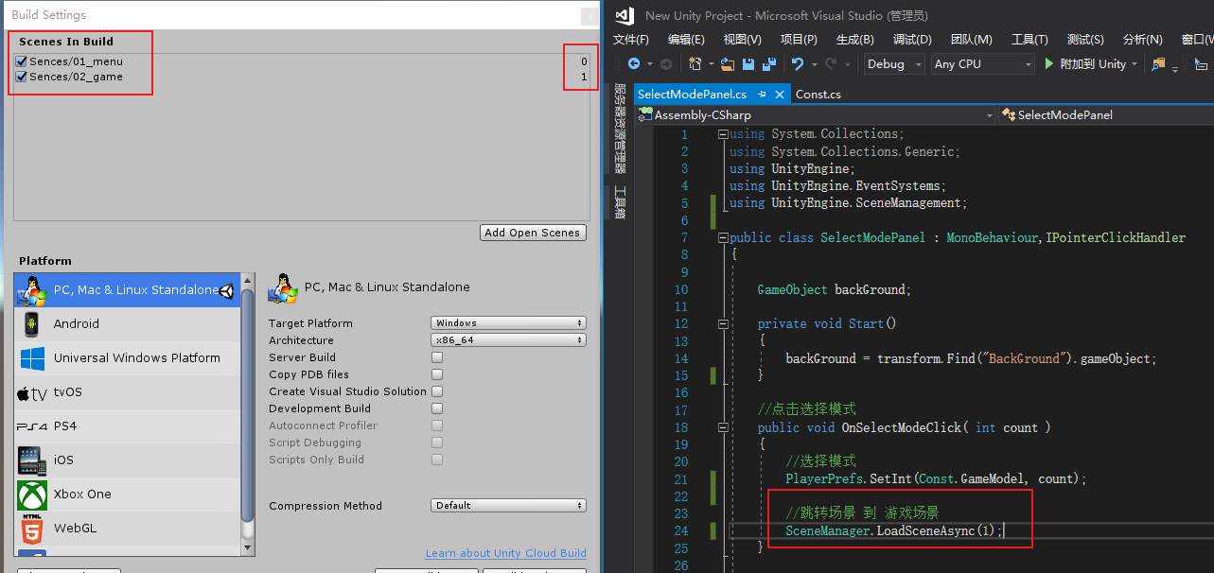Open the 调试(D) menu
This screenshot has width=1214, height=573.
pyautogui.click(x=912, y=40)
